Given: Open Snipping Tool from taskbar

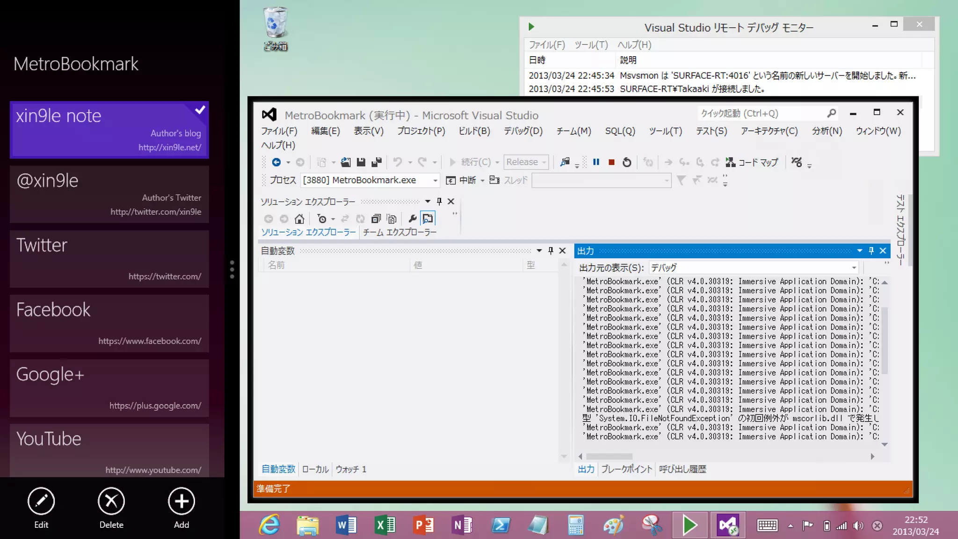Looking at the screenshot, I should click(652, 525).
